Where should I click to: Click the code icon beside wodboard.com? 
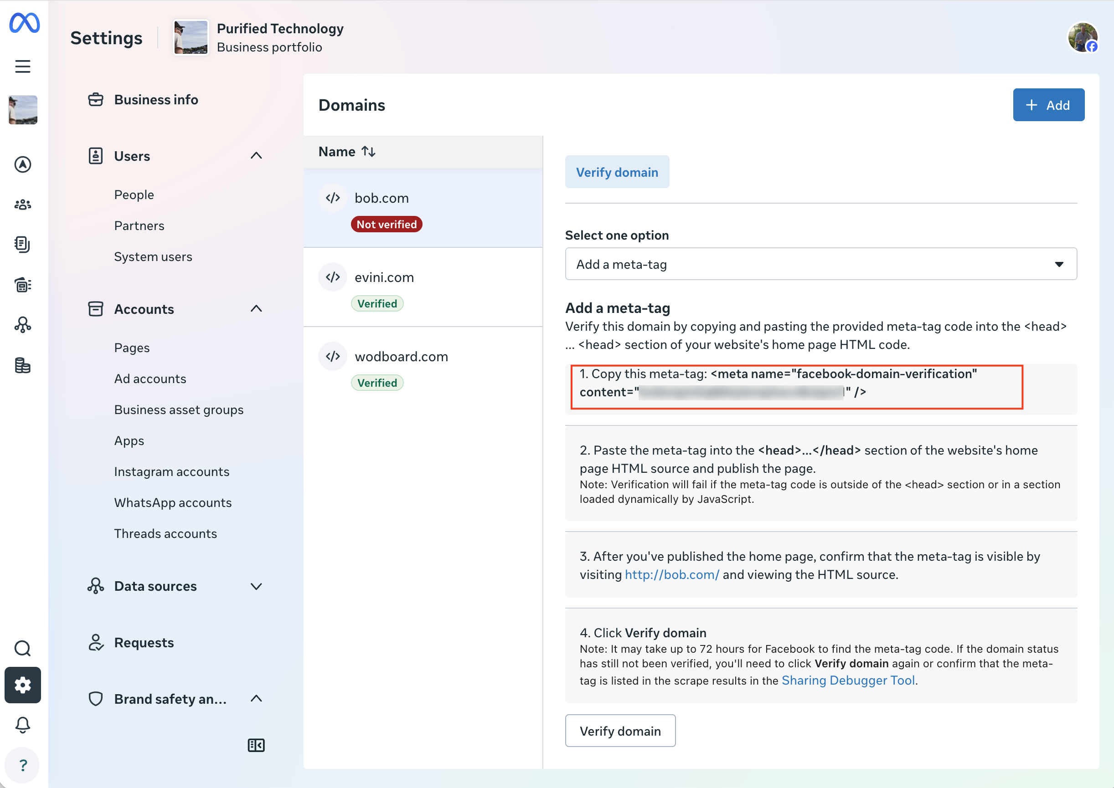click(x=333, y=357)
